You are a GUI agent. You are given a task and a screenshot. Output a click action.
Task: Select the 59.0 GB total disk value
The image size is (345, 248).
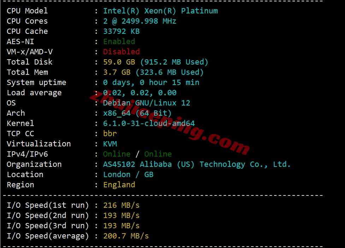coord(119,62)
